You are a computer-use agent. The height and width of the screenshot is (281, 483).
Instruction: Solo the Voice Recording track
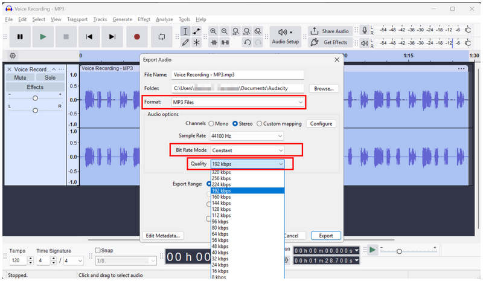[x=50, y=78]
